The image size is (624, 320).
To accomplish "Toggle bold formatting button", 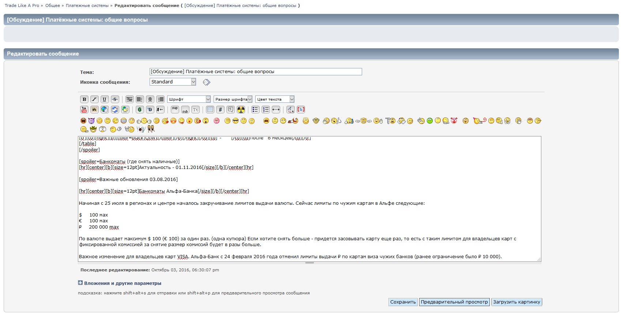I will (84, 99).
